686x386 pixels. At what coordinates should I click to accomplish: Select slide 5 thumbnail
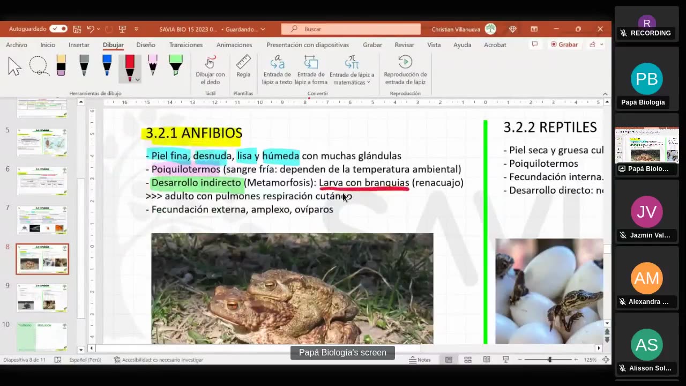42,142
